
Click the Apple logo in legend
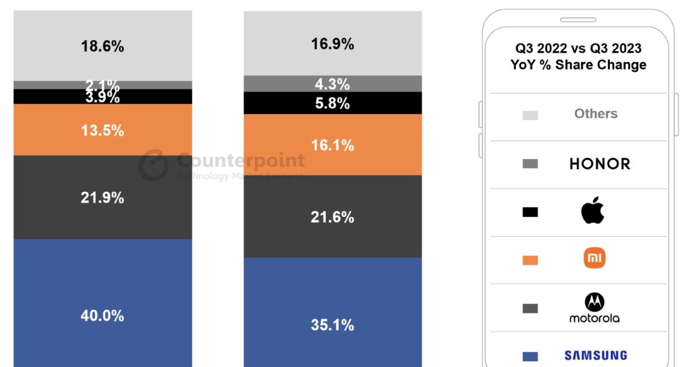(x=593, y=212)
